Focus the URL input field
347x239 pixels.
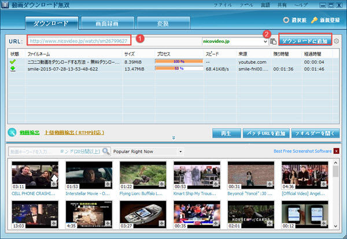(115, 41)
